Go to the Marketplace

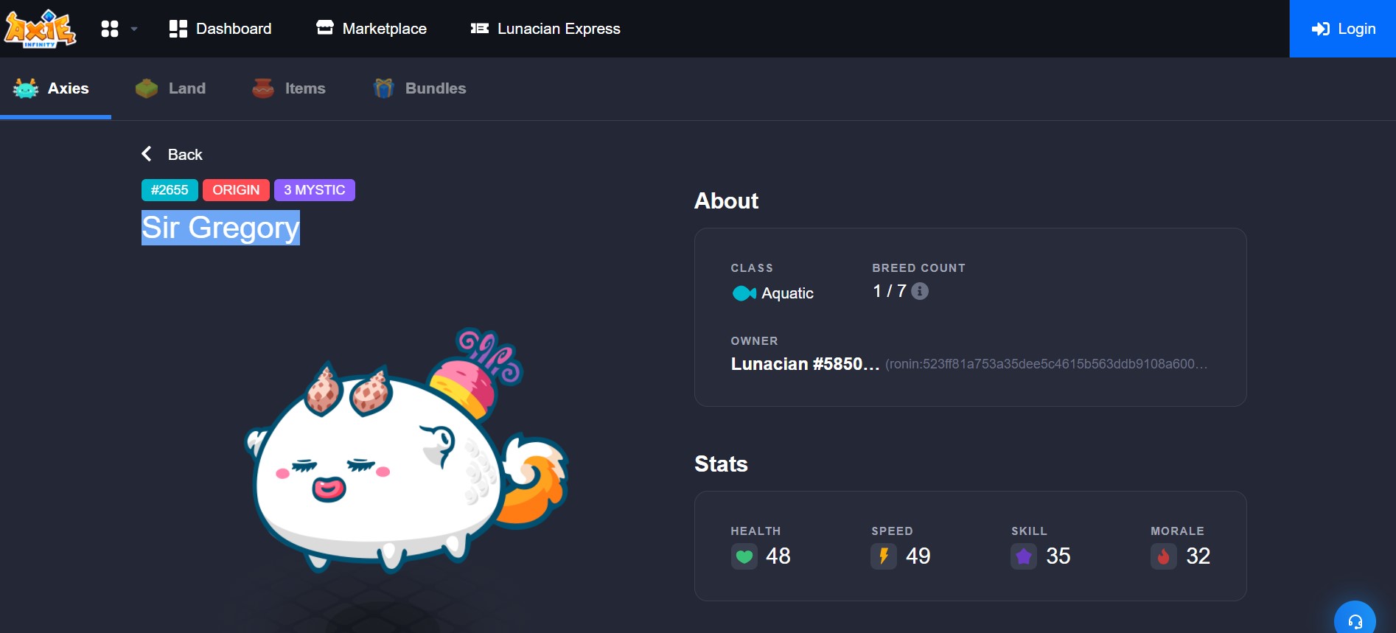coord(371,29)
